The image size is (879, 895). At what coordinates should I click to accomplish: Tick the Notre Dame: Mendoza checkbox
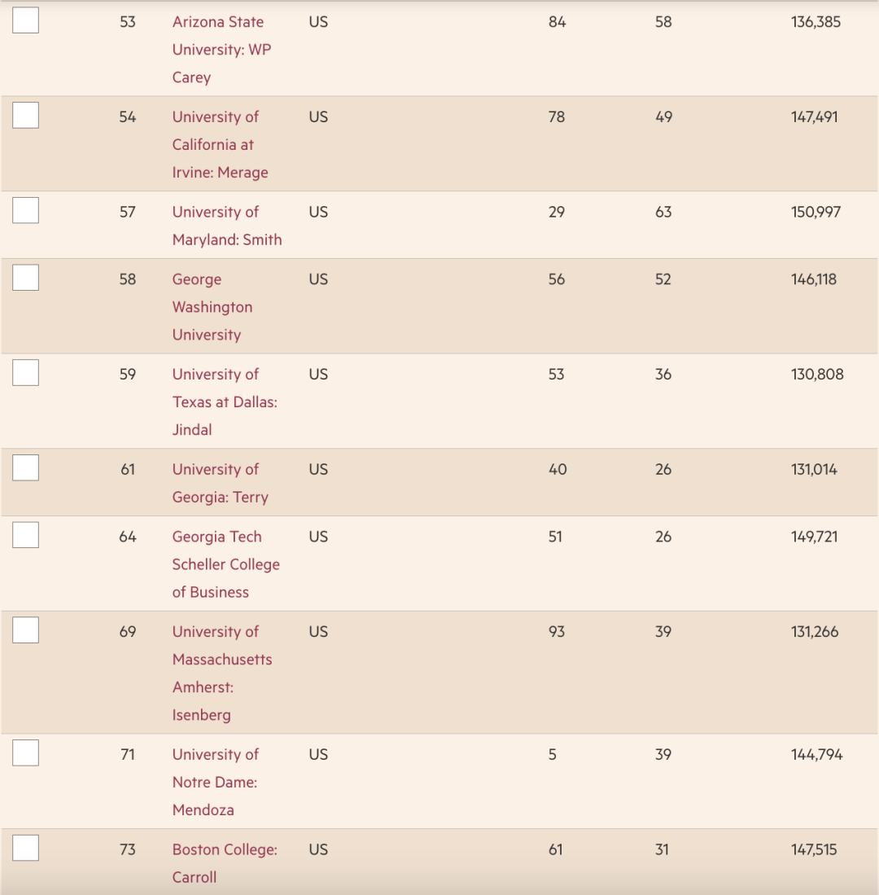tap(26, 753)
